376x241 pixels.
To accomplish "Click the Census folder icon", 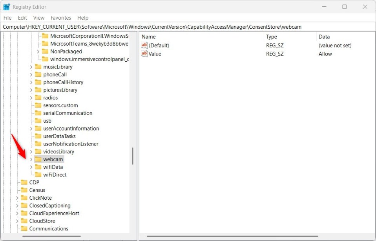I will click(24, 190).
